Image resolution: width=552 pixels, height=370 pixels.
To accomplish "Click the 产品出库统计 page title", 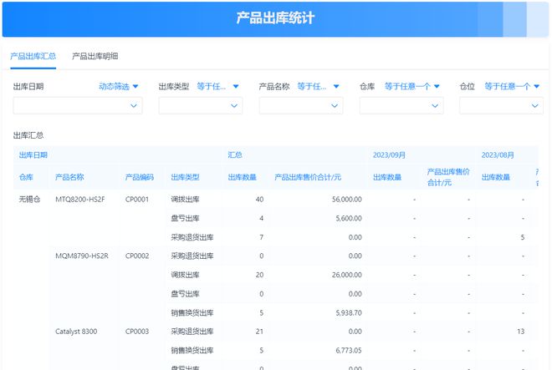I will click(275, 18).
